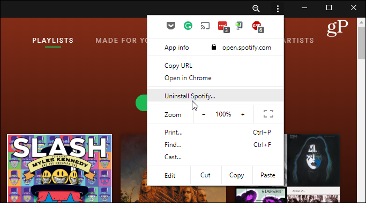
Task: Click the zoom magnifier icon in title bar
Action: tap(256, 9)
